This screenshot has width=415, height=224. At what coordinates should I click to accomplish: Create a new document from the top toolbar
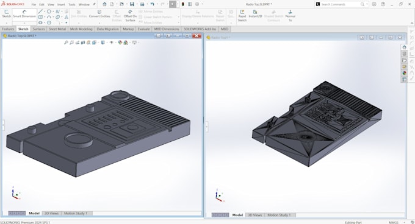112,4
